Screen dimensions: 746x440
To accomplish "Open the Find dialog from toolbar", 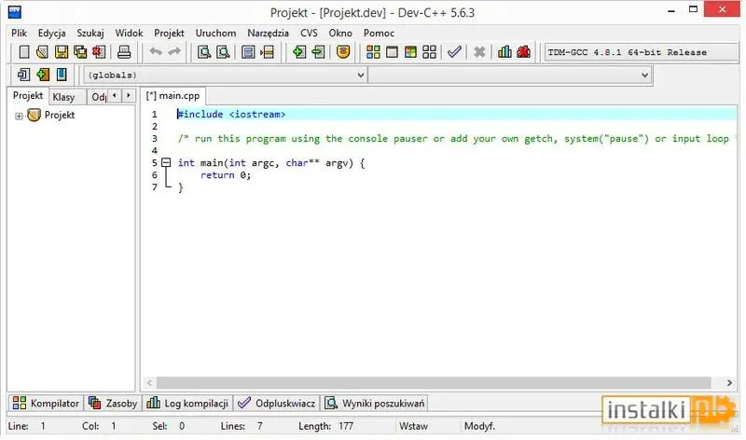I will 204,52.
